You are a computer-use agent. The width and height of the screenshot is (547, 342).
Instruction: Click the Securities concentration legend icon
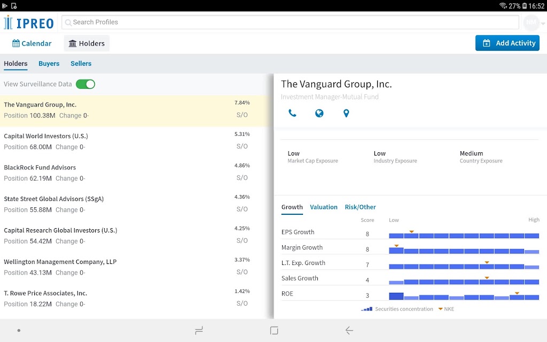pos(366,309)
